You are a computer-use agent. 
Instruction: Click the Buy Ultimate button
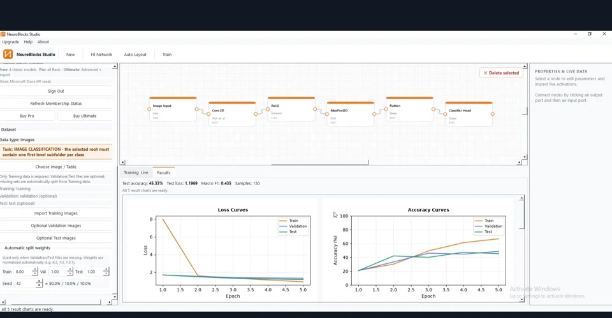pyautogui.click(x=85, y=116)
